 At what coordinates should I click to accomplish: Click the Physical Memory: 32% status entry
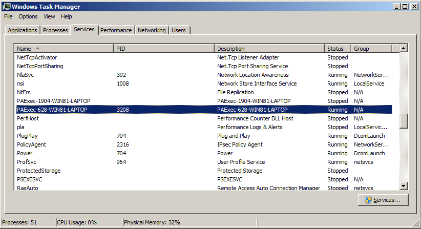190,222
